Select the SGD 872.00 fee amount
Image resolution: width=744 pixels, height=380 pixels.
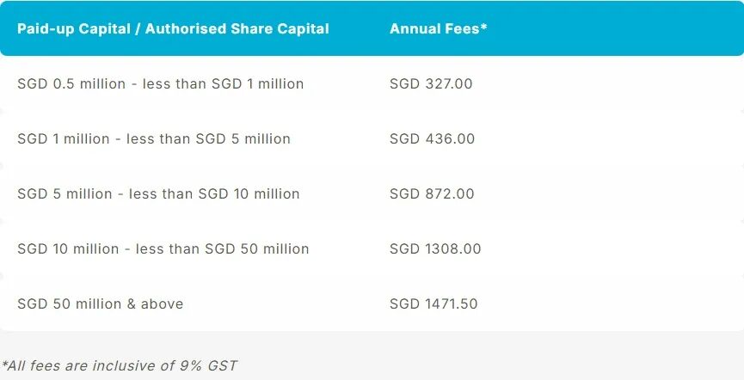click(432, 193)
